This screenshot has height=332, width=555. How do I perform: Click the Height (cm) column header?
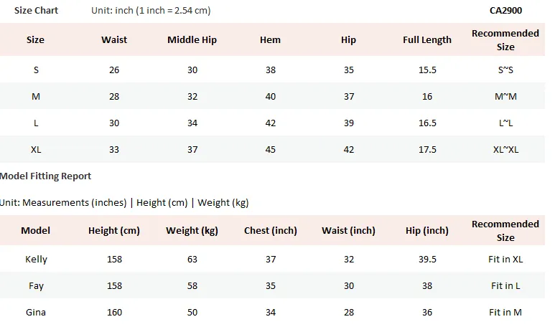pyautogui.click(x=114, y=230)
